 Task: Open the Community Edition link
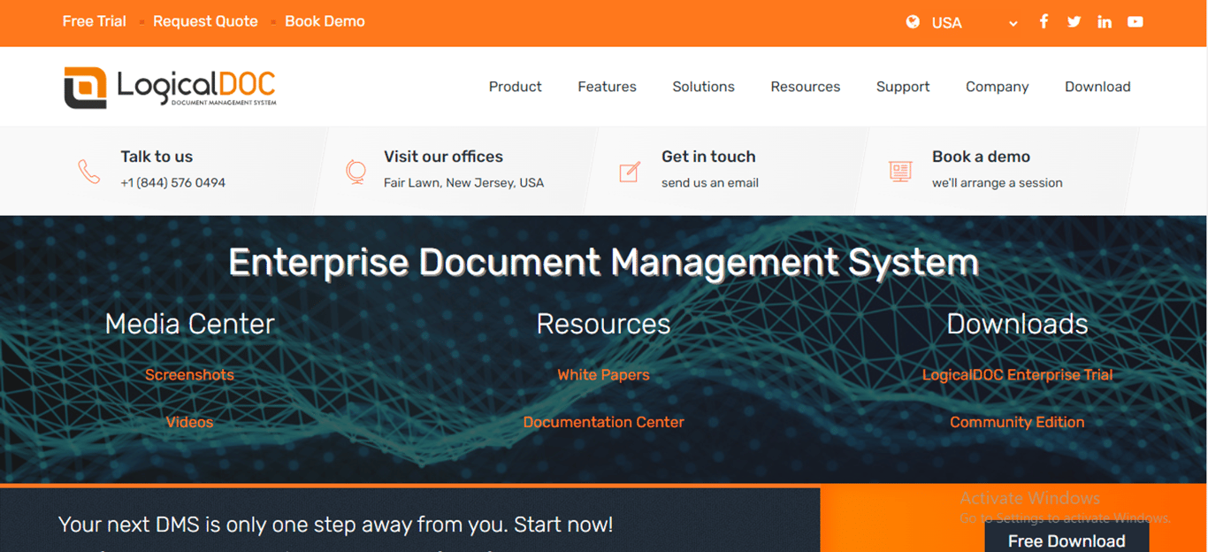[x=1017, y=422]
